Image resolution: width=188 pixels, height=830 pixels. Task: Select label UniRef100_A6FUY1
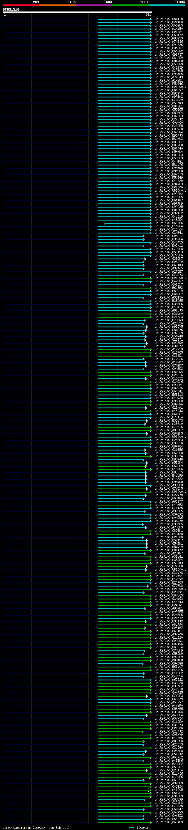tap(169, 819)
